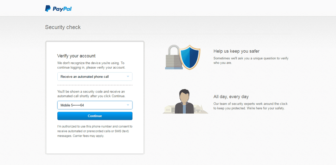Click the PayPal double-P logo icon
The width and height of the screenshot is (336, 165).
pos(48,9)
